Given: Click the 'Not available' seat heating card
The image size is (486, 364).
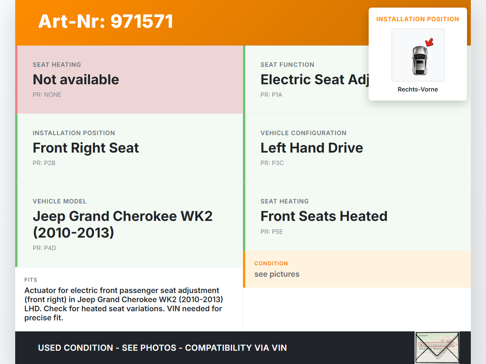Looking at the screenshot, I should tap(130, 80).
